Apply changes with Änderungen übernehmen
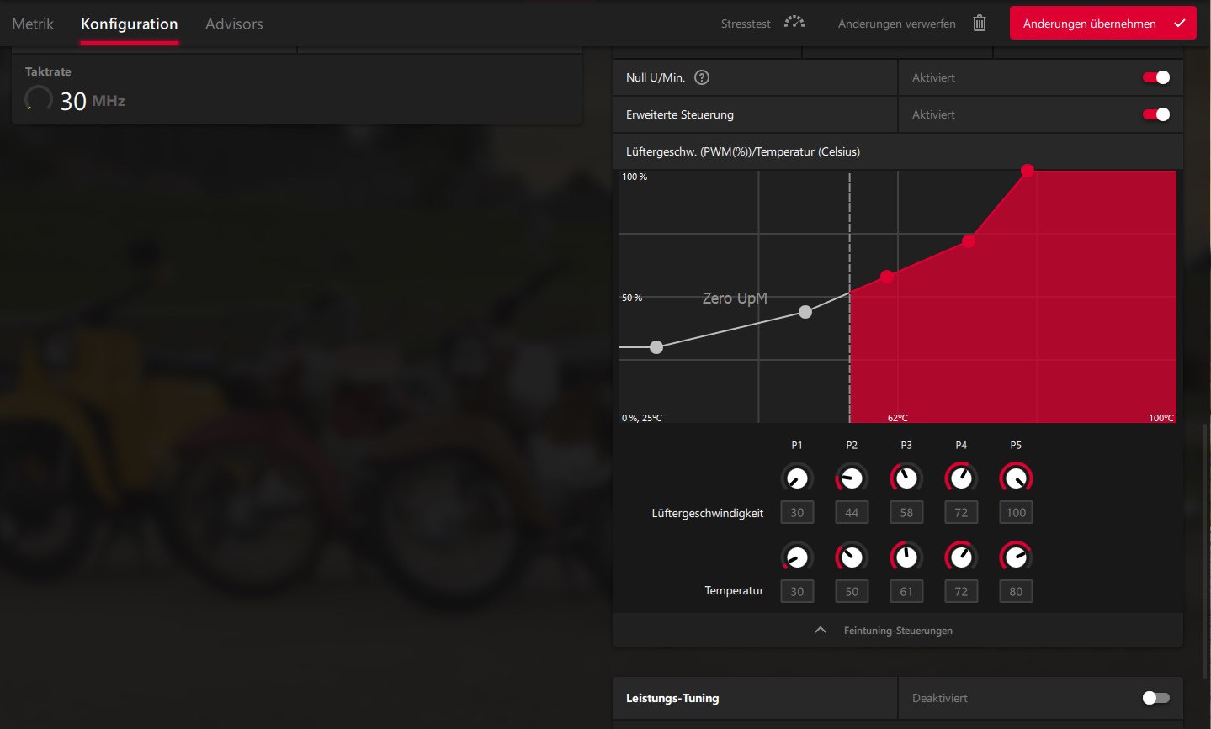Image resolution: width=1211 pixels, height=729 pixels. click(x=1102, y=24)
